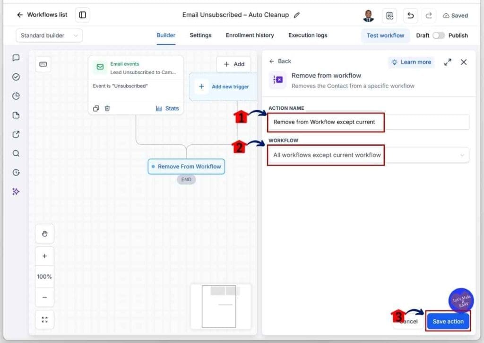Duplicate the Email events trigger
484x343 pixels.
point(96,108)
